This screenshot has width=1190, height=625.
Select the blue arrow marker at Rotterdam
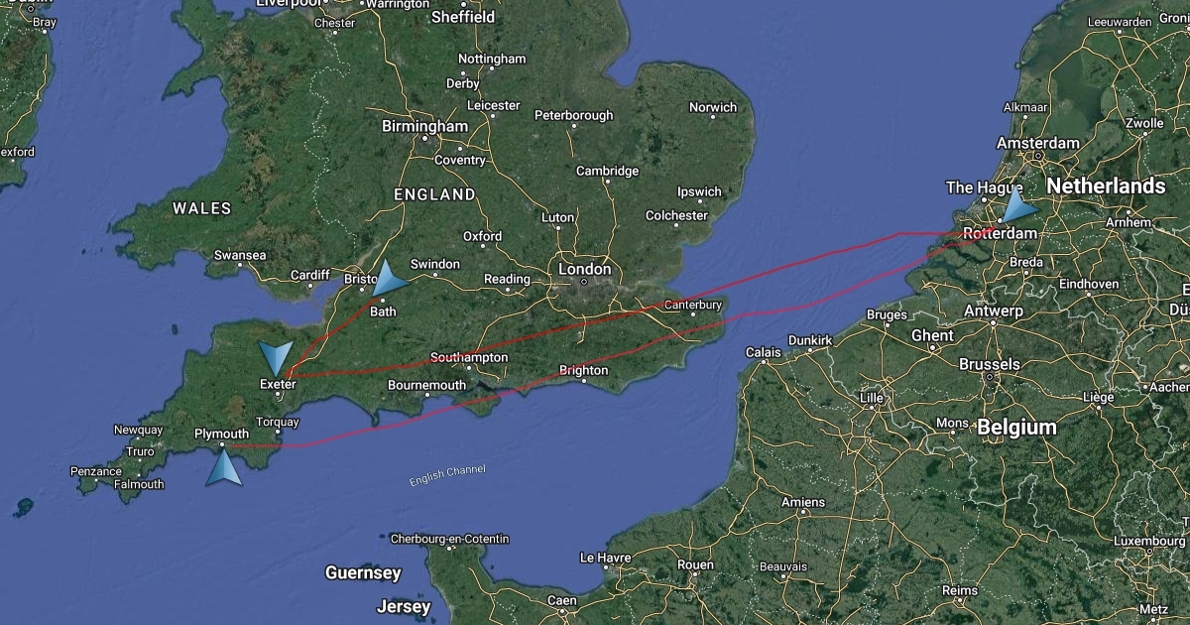1016,206
